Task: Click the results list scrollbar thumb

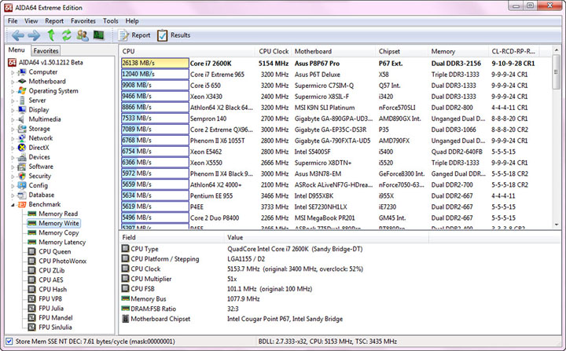Action: pyautogui.click(x=557, y=72)
